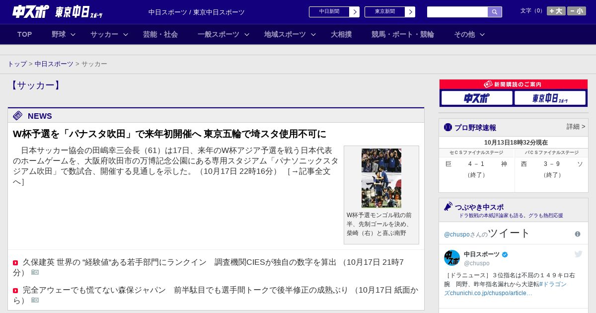This screenshot has width=596, height=313.
Task: Focus the header search input field
Action: [x=457, y=12]
